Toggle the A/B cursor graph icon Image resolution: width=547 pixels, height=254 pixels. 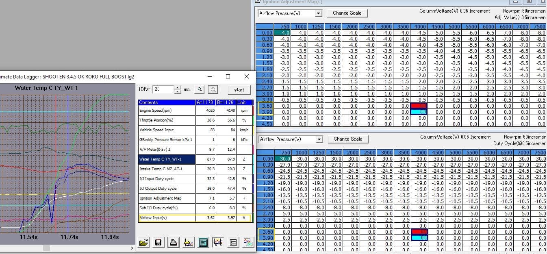(x=217, y=243)
